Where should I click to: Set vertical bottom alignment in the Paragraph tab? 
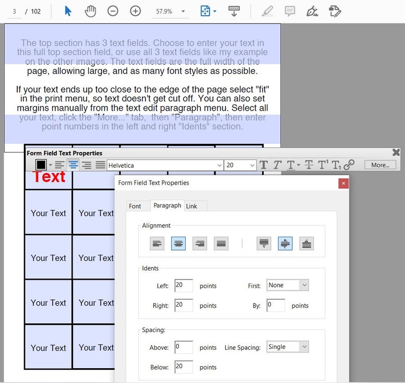coord(307,243)
